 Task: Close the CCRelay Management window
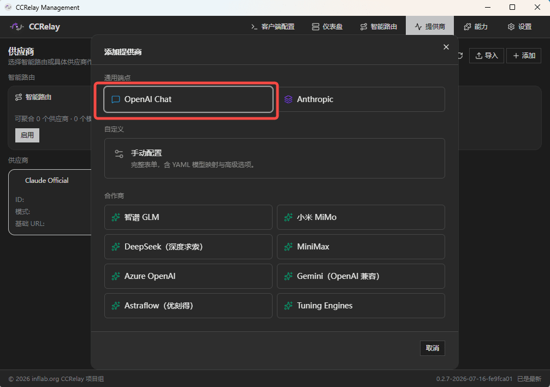(537, 7)
